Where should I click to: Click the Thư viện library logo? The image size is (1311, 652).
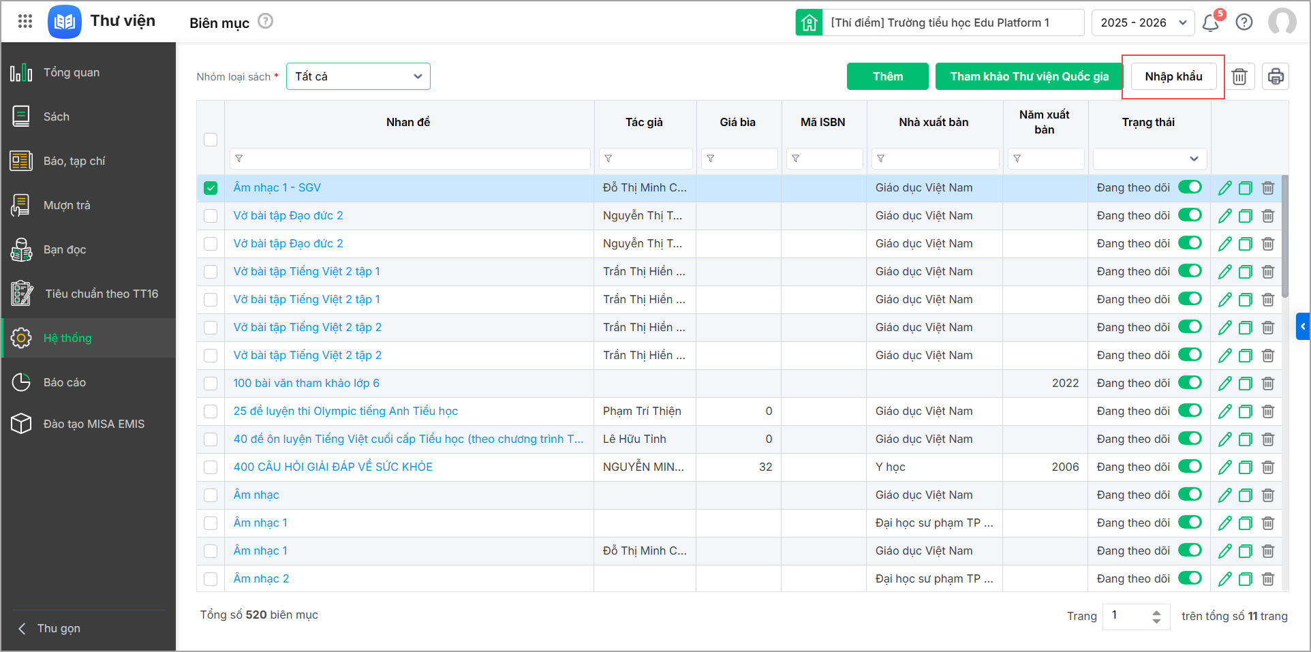65,22
